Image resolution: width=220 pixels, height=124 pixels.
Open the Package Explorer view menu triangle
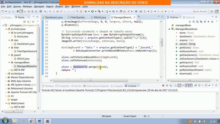click(x=38, y=21)
